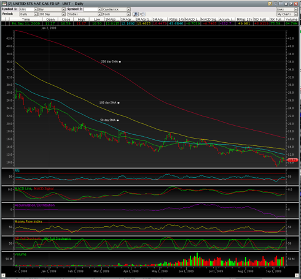This screenshot has width=301, height=279.
Task: Click the Money Flow Index panel label
Action: (x=28, y=221)
